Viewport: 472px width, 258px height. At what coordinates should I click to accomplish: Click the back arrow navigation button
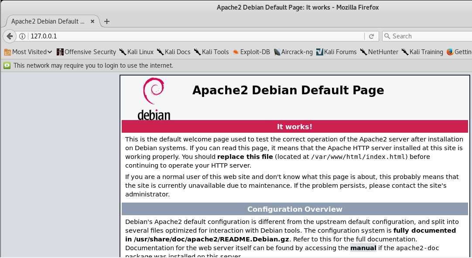click(9, 36)
